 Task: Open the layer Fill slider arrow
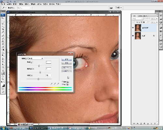tap(157, 22)
